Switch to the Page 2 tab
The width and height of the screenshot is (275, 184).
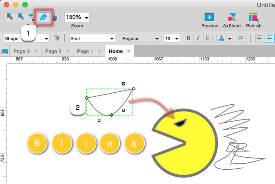tap(53, 51)
